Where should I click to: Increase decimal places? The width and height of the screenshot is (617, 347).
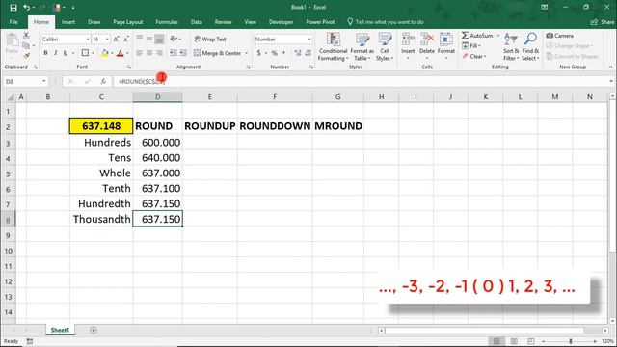point(298,53)
